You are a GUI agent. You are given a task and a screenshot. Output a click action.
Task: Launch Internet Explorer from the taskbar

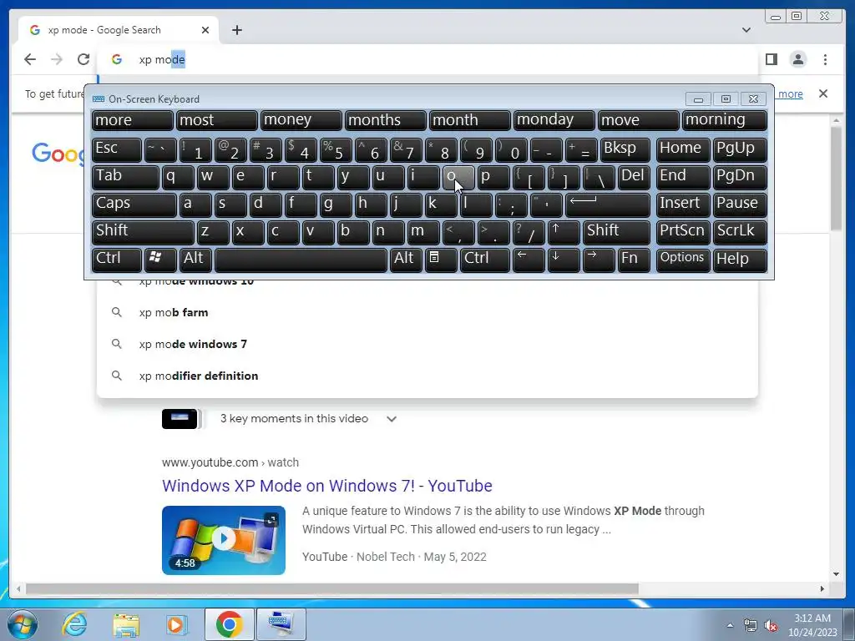tap(74, 624)
